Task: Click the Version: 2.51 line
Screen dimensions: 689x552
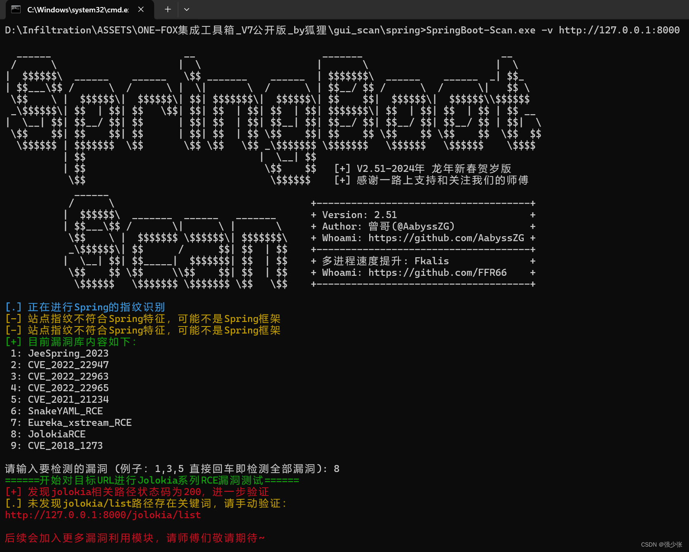Action: (359, 215)
